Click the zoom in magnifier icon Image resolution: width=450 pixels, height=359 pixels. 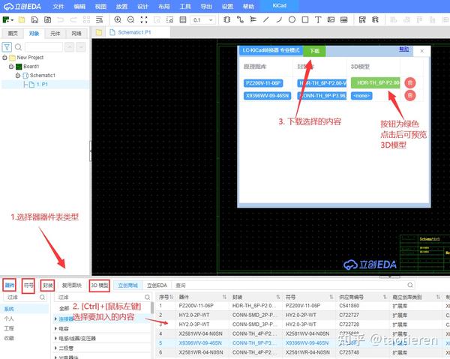[x=118, y=19]
